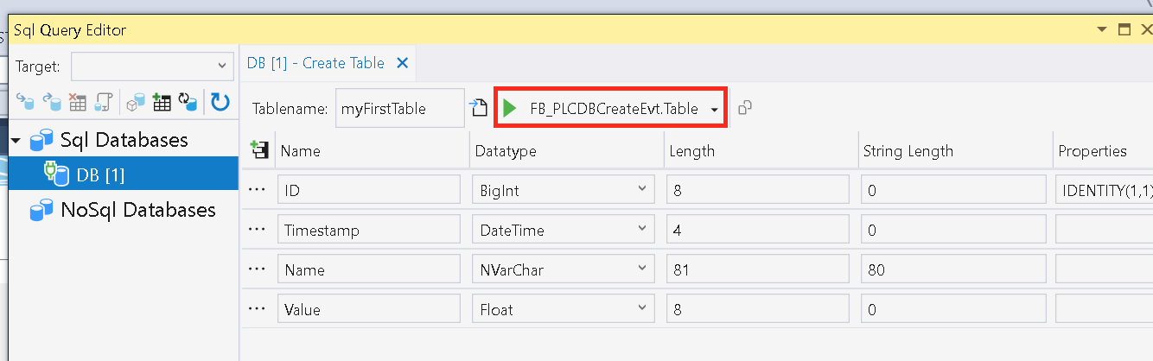This screenshot has height=361, width=1153.
Task: Click the database sync icon with circular arrows
Action: pyautogui.click(x=188, y=103)
